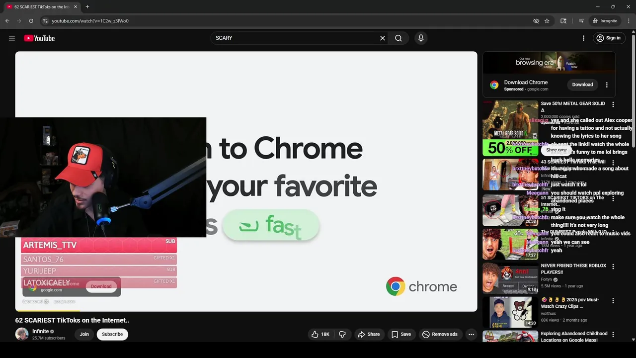Click Download on the in-video Chrome ad

click(x=101, y=286)
